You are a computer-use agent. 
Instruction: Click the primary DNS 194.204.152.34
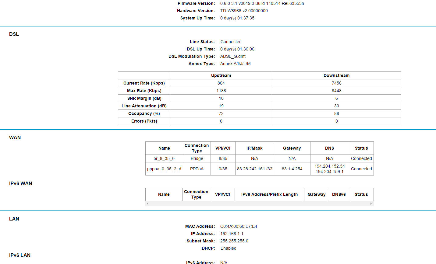(x=329, y=166)
